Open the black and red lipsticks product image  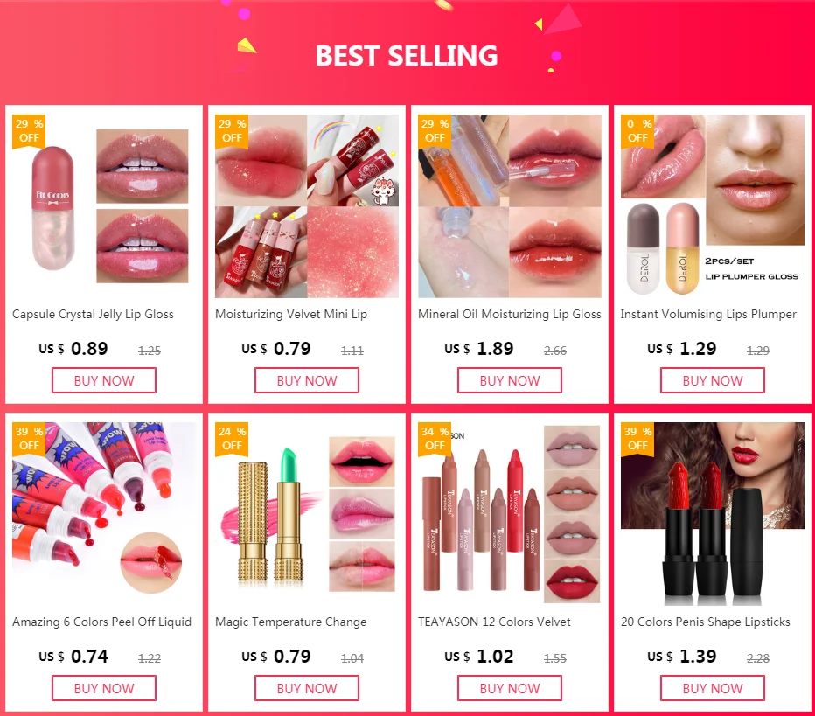[x=713, y=514]
